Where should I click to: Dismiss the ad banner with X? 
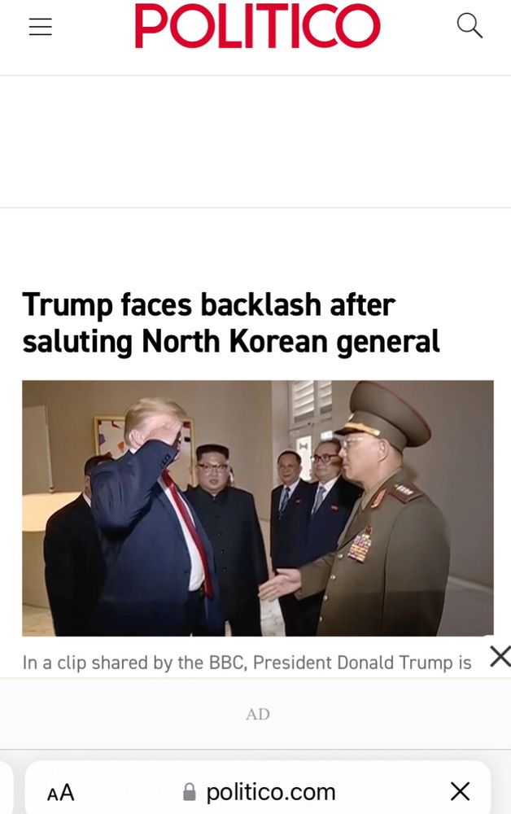(500, 657)
